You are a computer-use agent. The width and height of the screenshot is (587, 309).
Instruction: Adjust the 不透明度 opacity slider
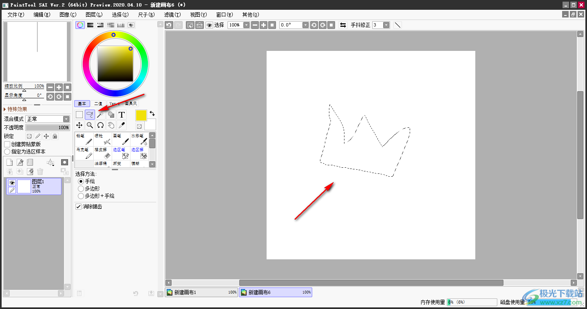coord(48,127)
